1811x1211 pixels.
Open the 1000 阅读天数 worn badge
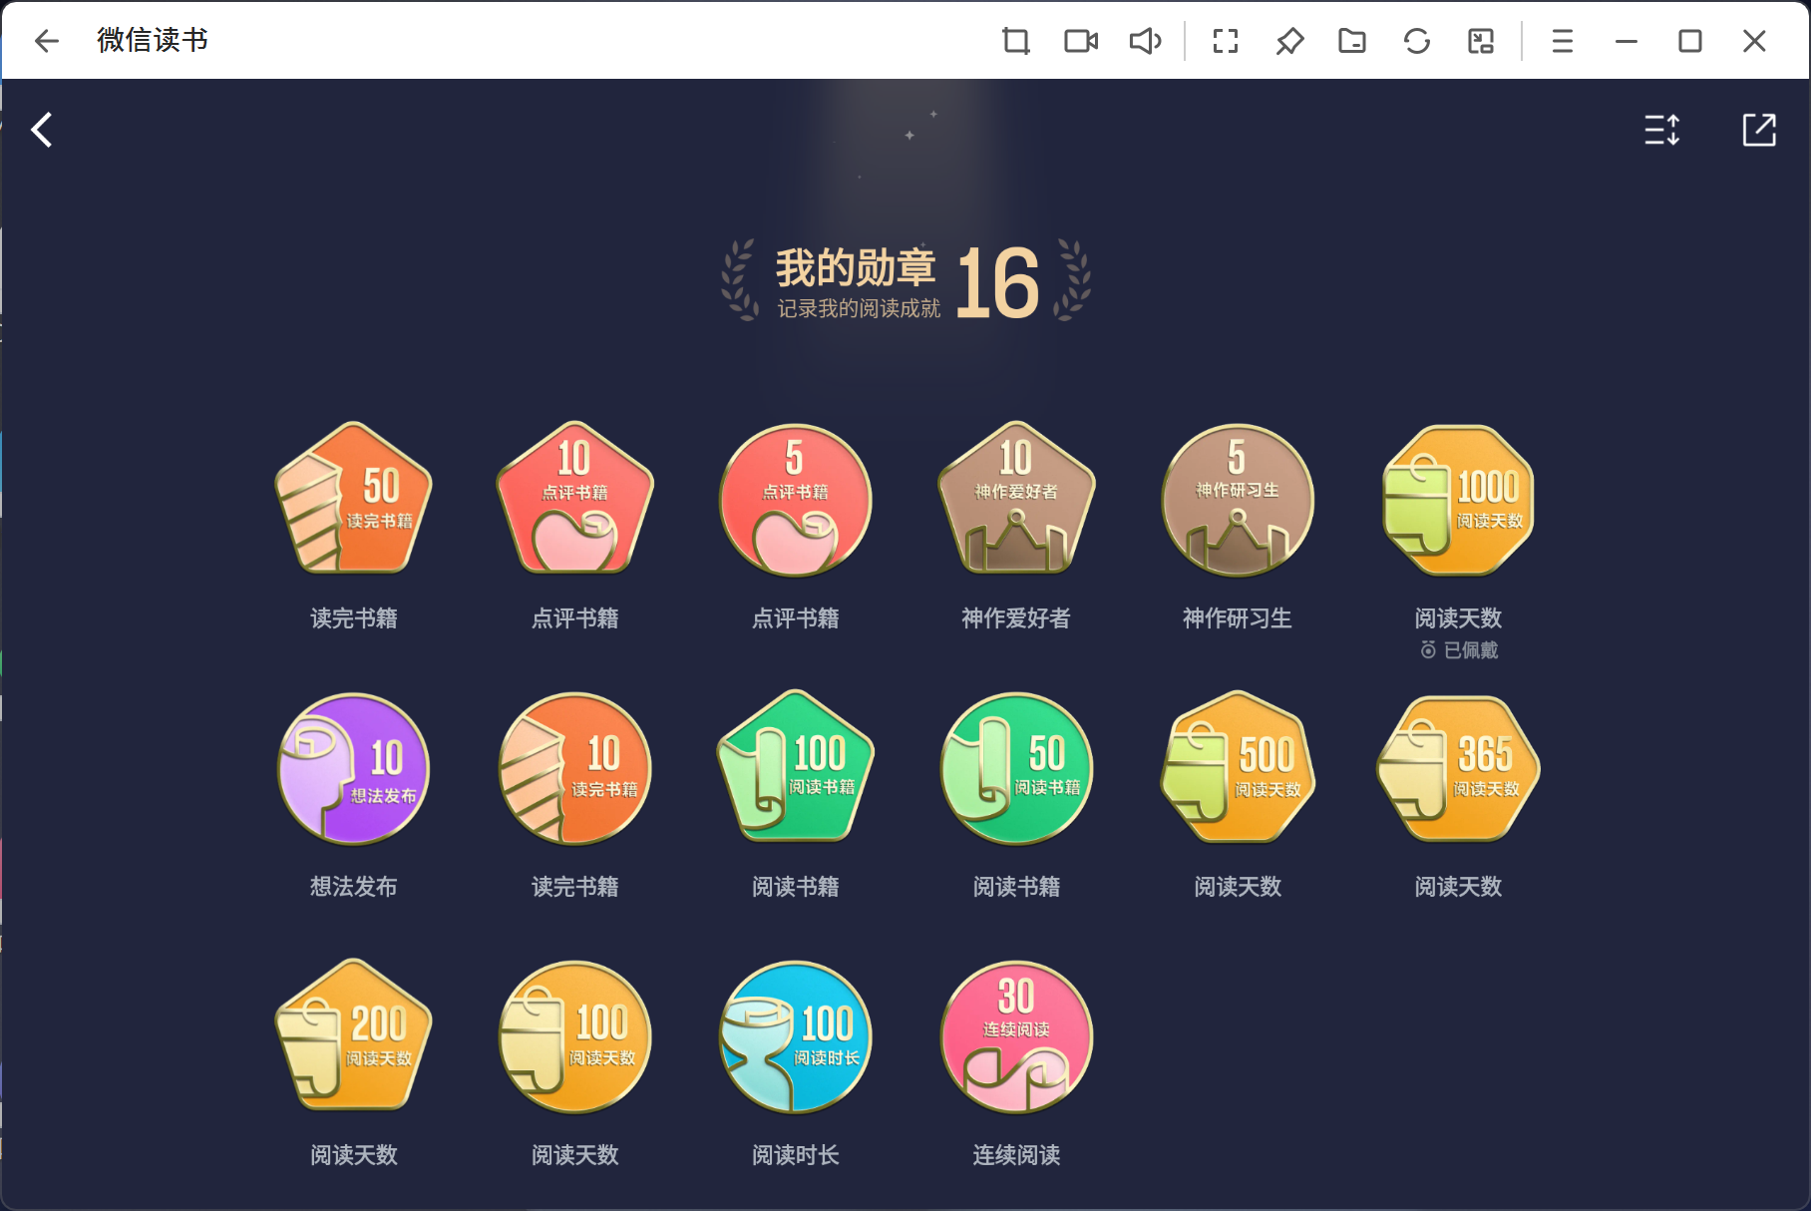point(1458,501)
